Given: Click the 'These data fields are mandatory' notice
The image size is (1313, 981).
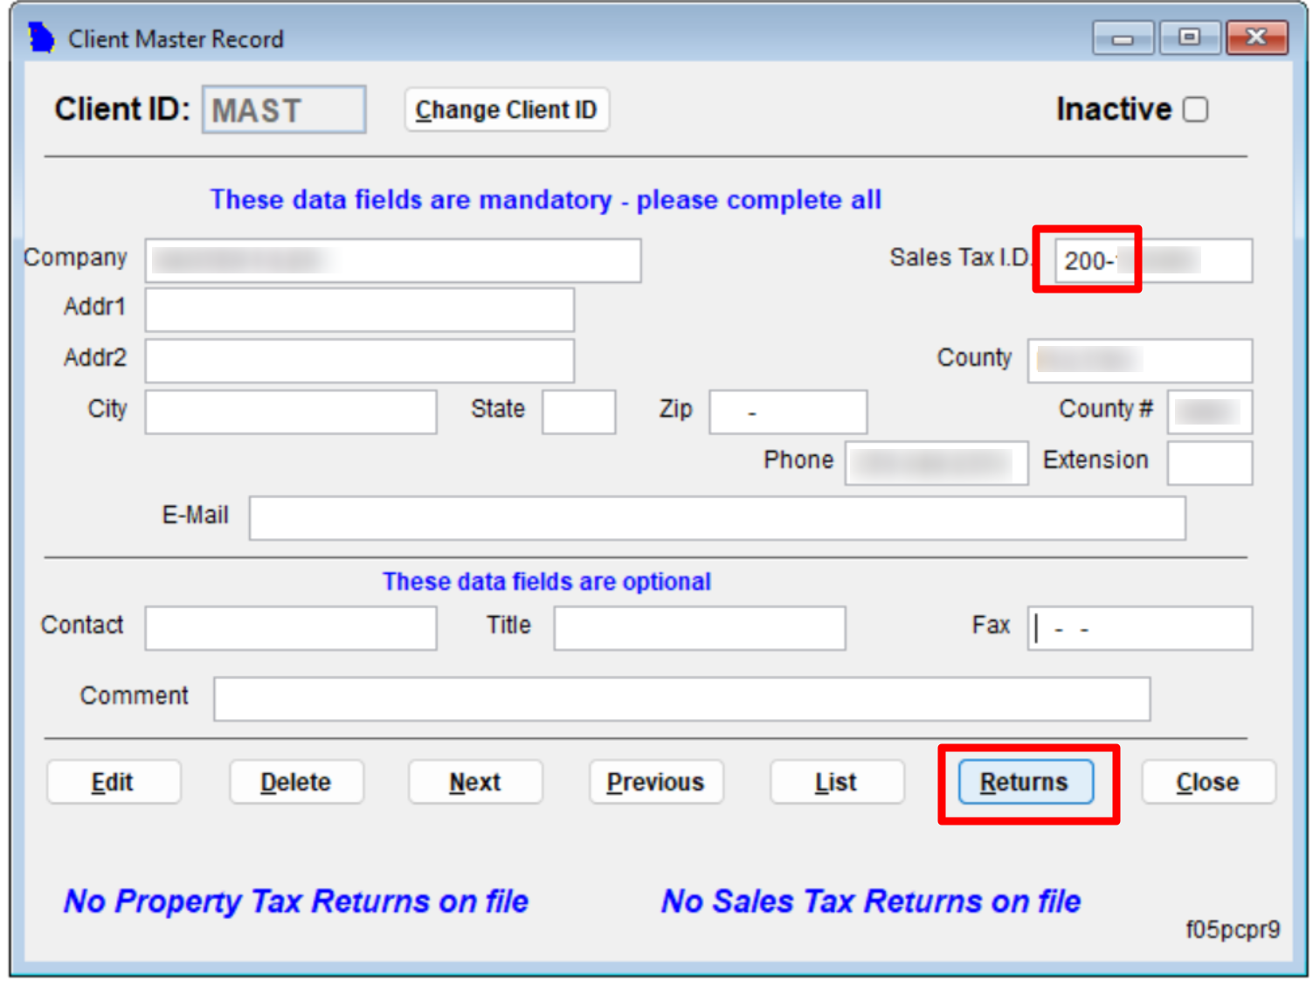Looking at the screenshot, I should point(546,200).
